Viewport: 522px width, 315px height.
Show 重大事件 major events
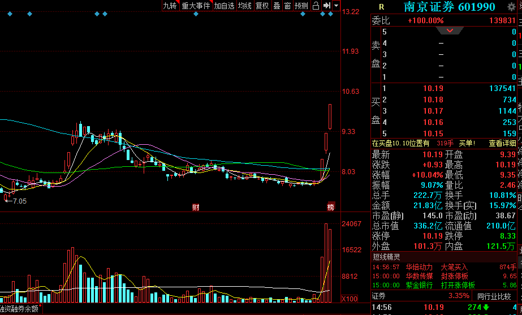(x=196, y=6)
